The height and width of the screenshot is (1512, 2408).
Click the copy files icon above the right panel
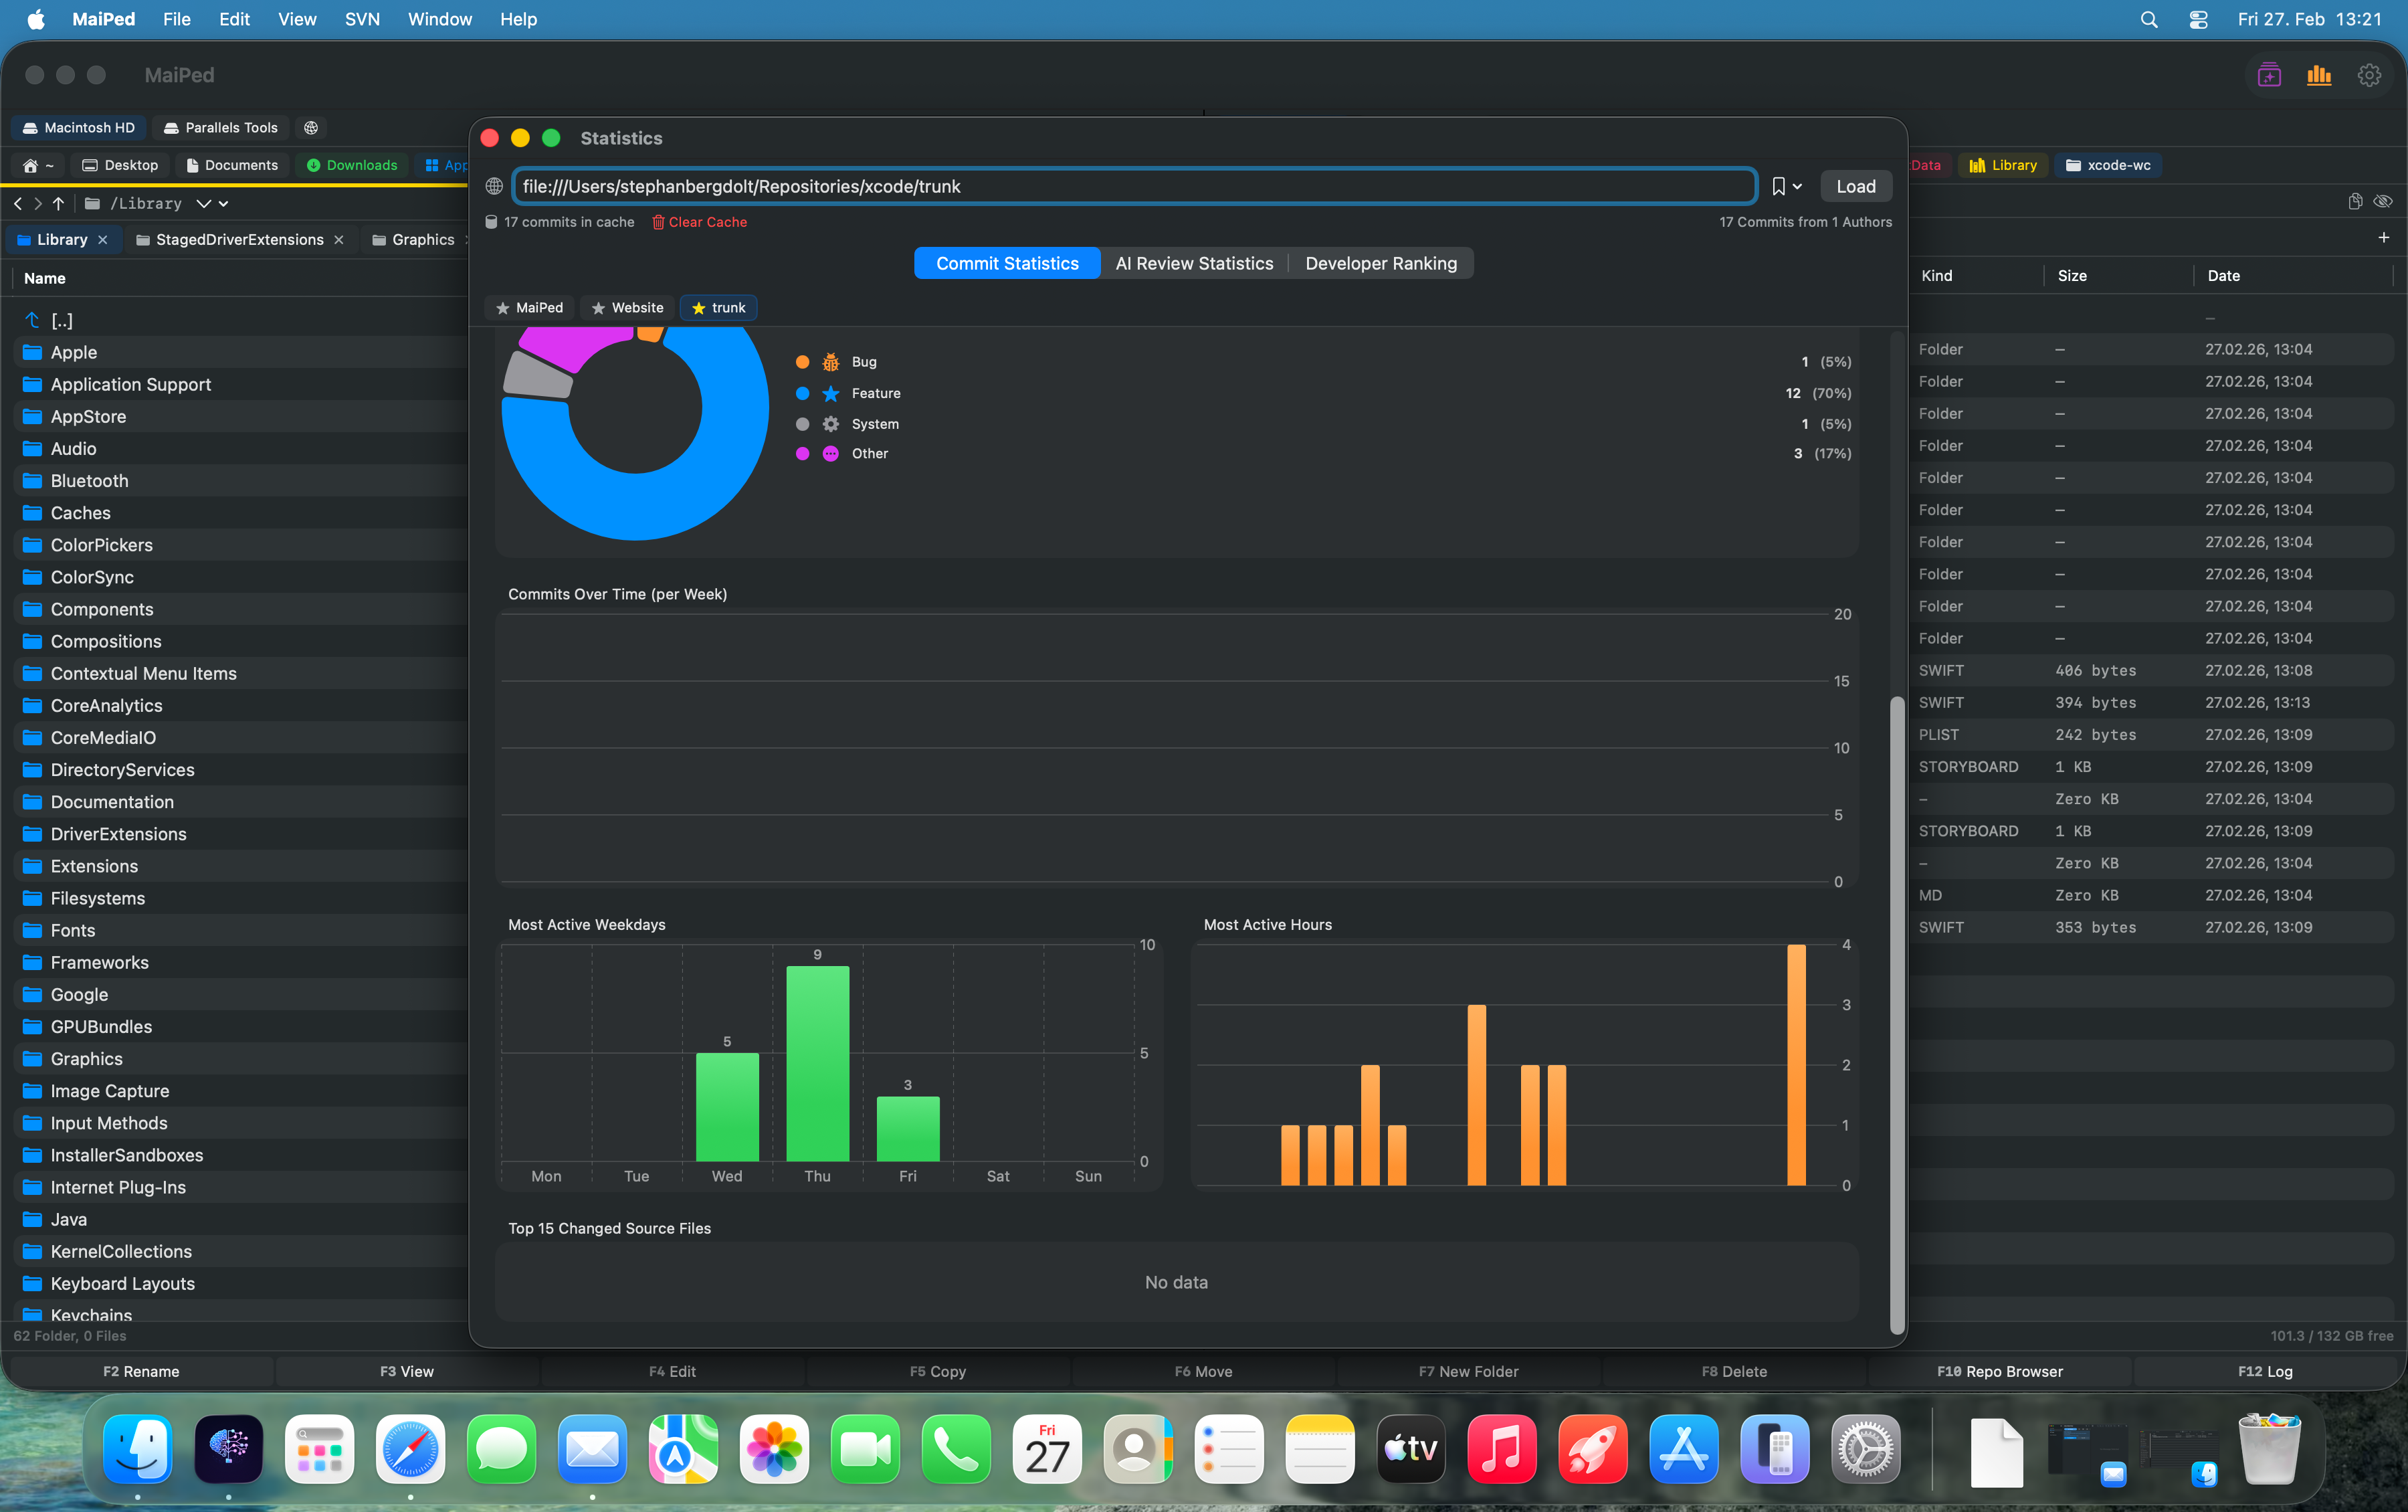[2355, 201]
